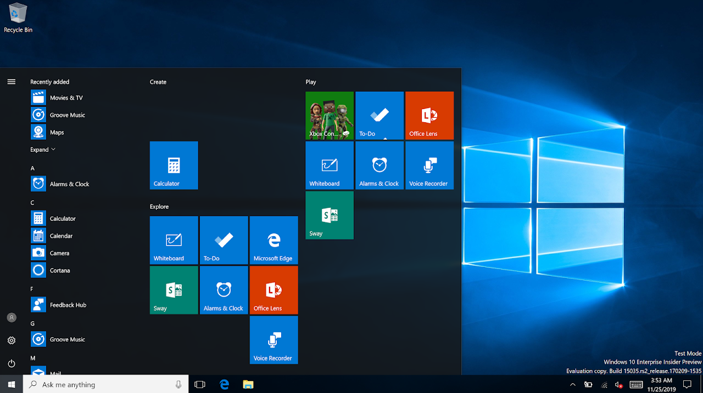
Task: Click the Play tile group header
Action: coord(311,82)
